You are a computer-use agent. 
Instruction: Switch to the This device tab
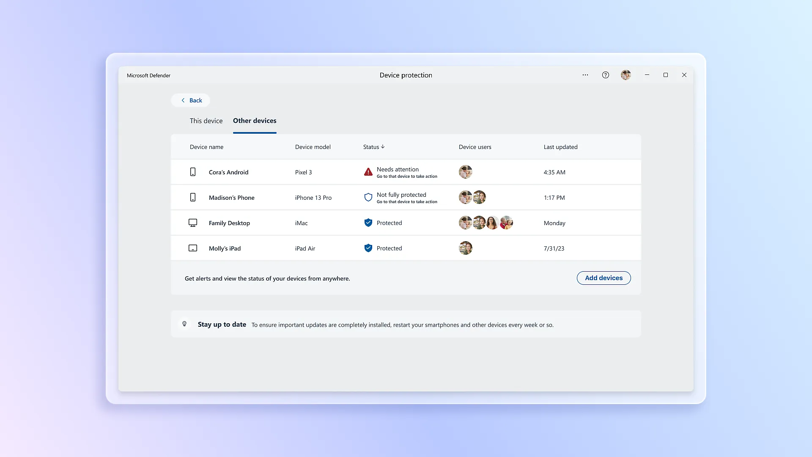(x=206, y=121)
